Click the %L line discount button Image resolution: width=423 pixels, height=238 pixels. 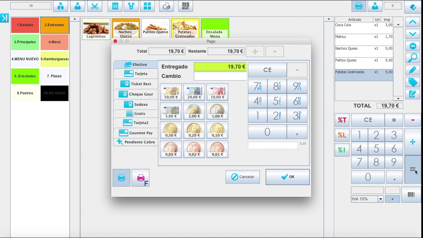click(342, 135)
